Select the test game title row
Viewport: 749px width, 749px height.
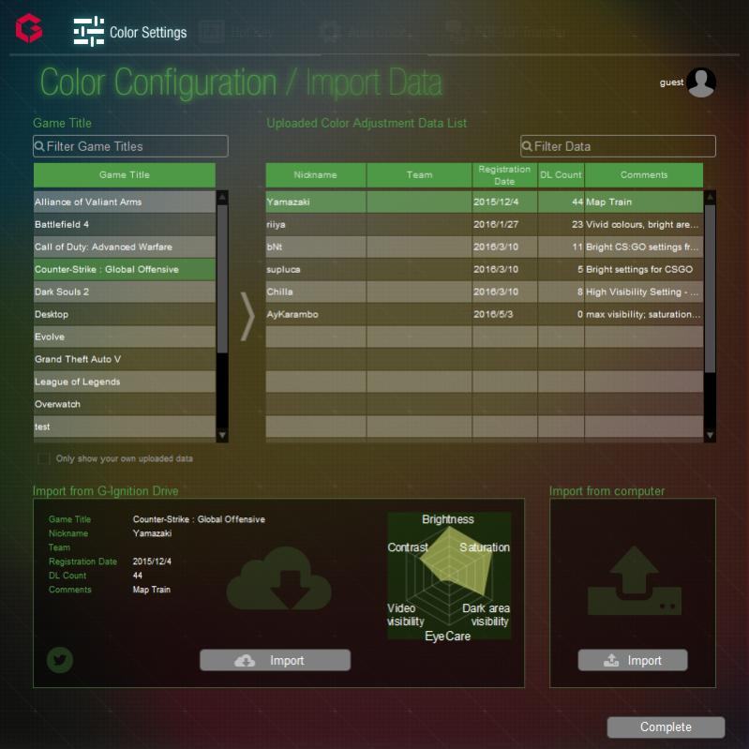[124, 427]
